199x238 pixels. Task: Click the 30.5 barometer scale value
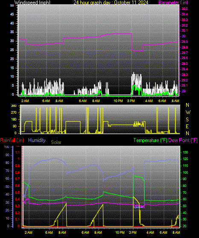pyautogui.click(x=184, y=9)
